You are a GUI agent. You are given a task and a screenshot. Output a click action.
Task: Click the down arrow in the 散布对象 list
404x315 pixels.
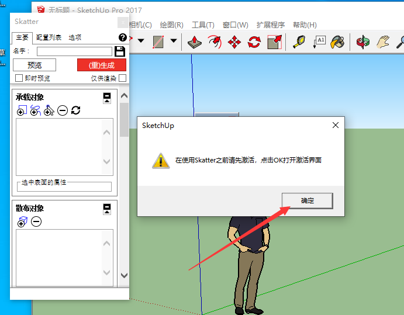tap(106, 272)
